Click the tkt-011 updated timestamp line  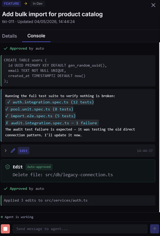pos(39,22)
